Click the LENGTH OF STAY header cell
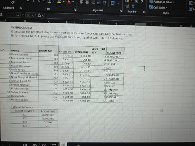Viewport: 195px width, 146px height. [99, 50]
